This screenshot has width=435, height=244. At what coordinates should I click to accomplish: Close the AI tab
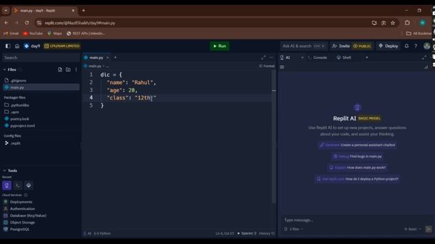coord(302,58)
